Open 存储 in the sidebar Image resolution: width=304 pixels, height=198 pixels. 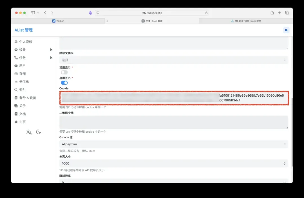[x=22, y=74]
